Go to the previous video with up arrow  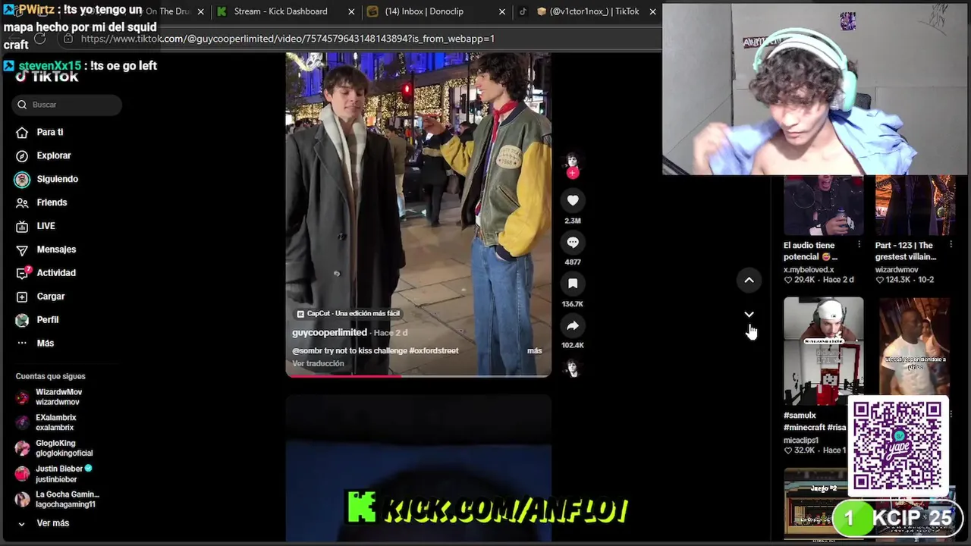point(749,281)
